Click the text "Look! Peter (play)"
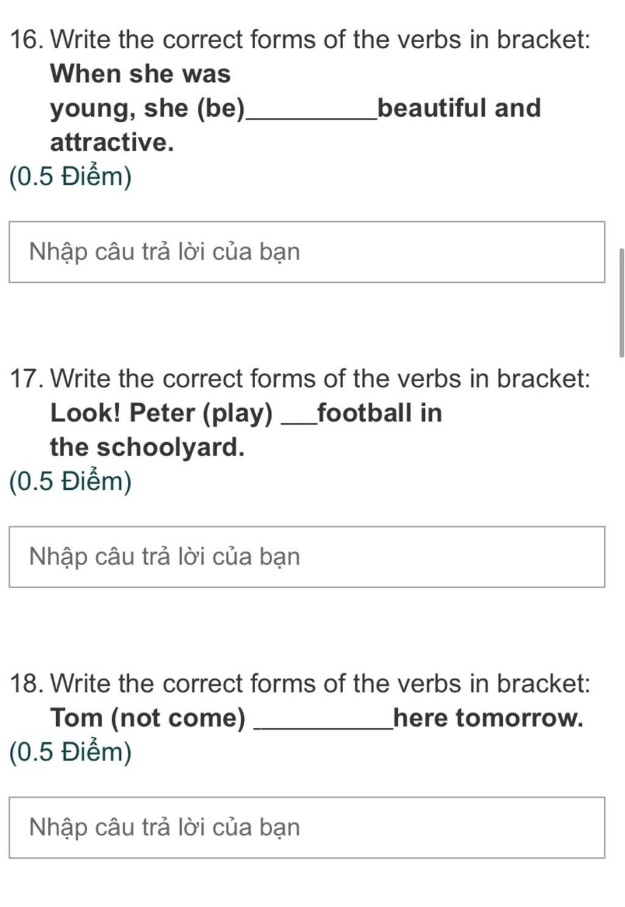Image resolution: width=625 pixels, height=907 pixels. tap(161, 413)
